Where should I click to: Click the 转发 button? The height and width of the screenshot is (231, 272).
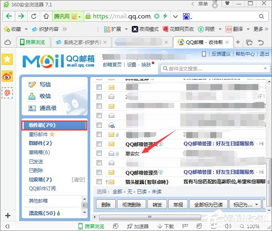157,205
